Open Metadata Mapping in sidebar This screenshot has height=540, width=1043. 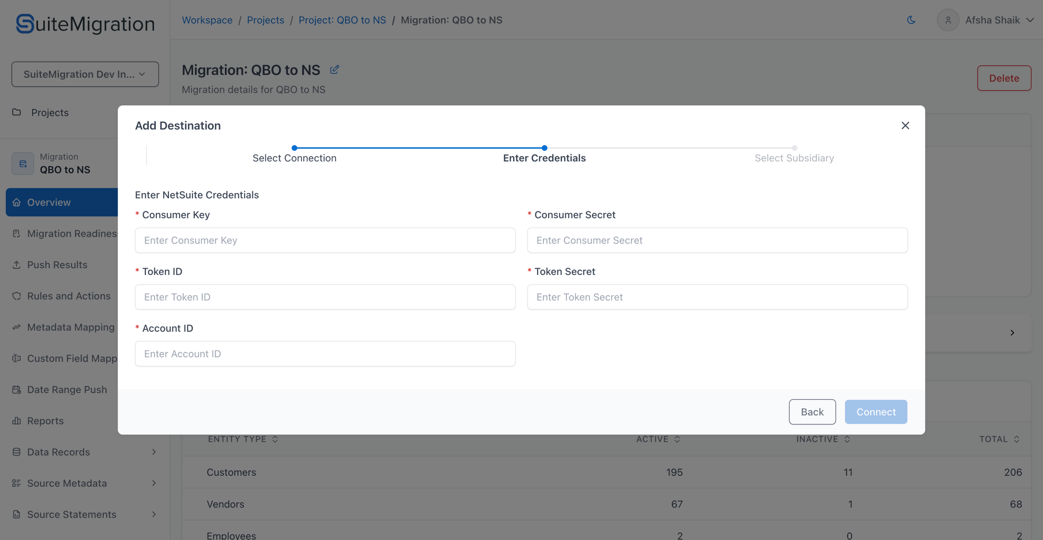click(70, 327)
